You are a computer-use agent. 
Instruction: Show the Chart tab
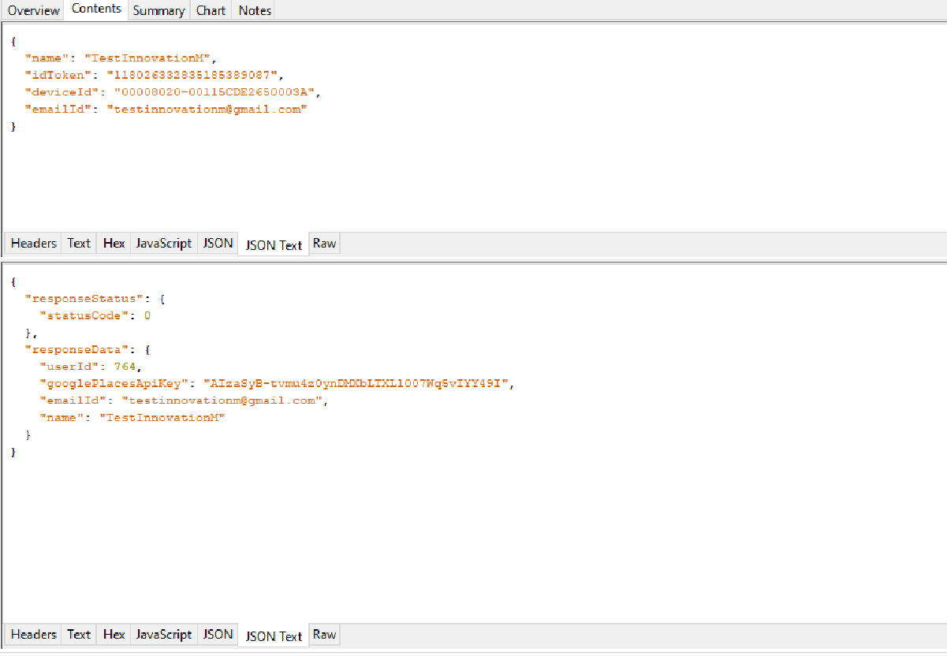[211, 10]
